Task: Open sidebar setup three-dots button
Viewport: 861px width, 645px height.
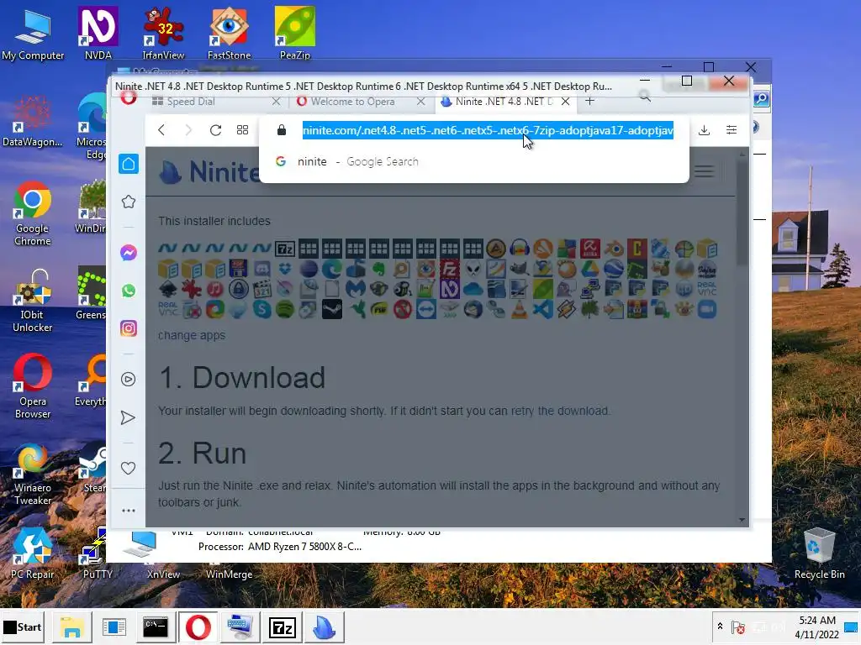Action: [129, 511]
